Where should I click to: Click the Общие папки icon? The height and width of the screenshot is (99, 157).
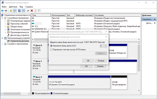click(8, 27)
